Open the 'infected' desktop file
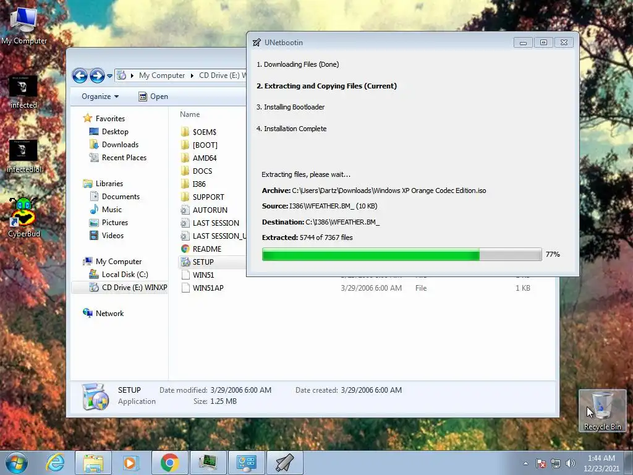This screenshot has height=475, width=633. click(x=23, y=92)
